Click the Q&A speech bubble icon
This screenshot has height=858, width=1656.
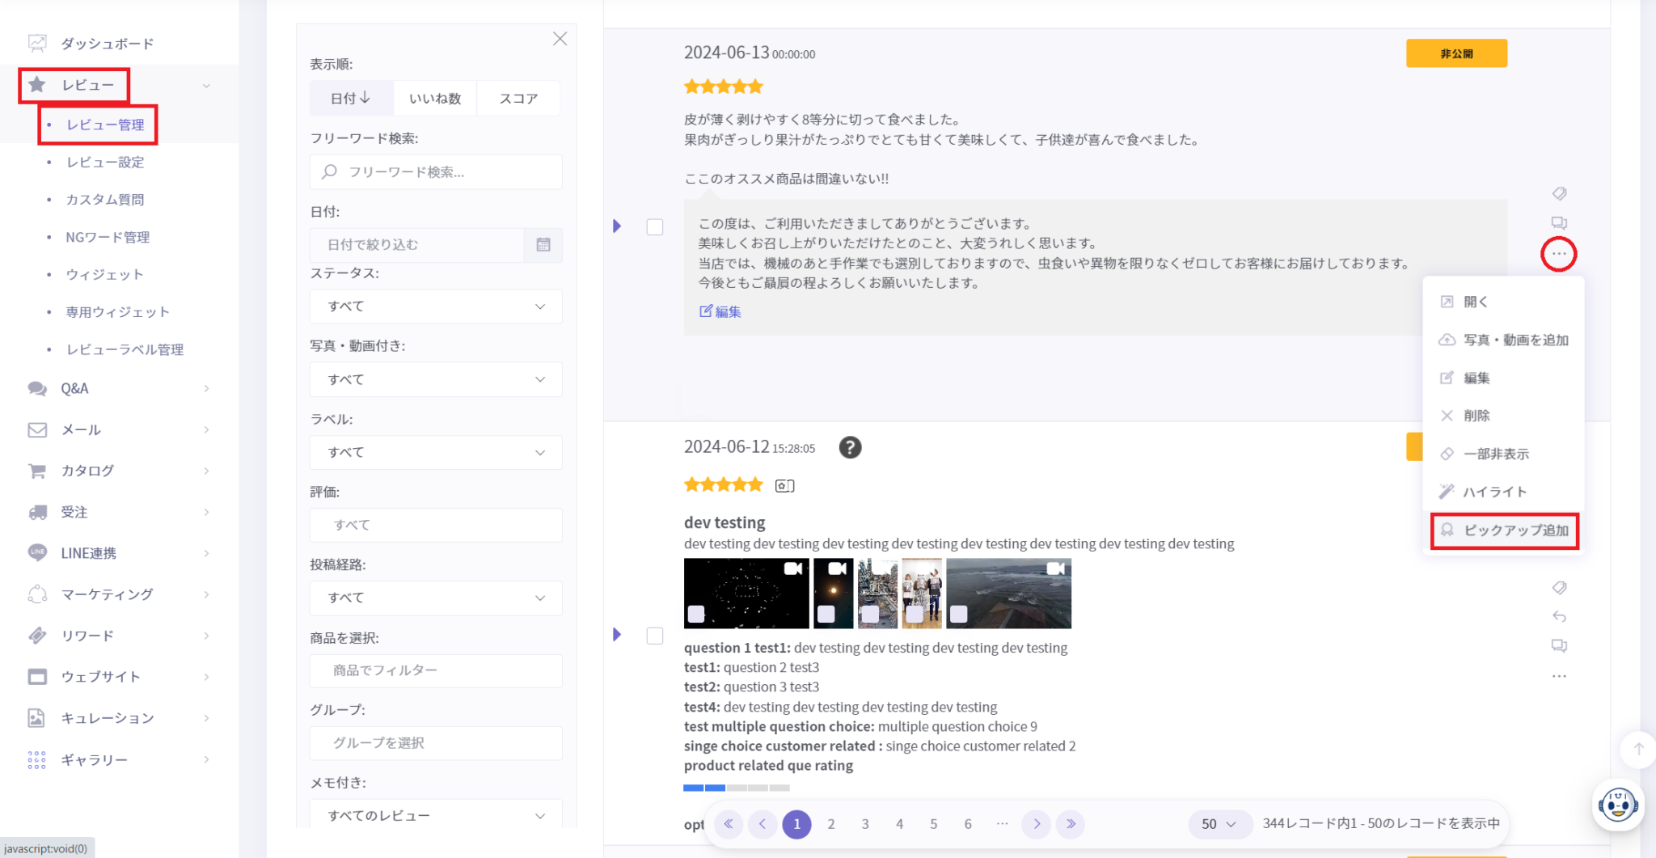(x=37, y=388)
